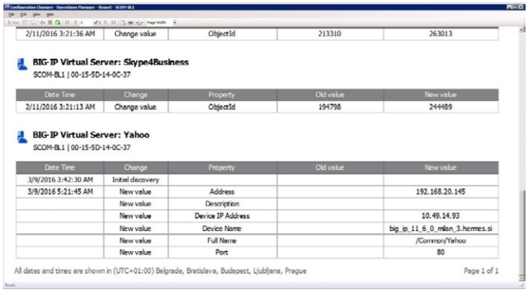Go to the next report page
The width and height of the screenshot is (530, 293).
106,23
